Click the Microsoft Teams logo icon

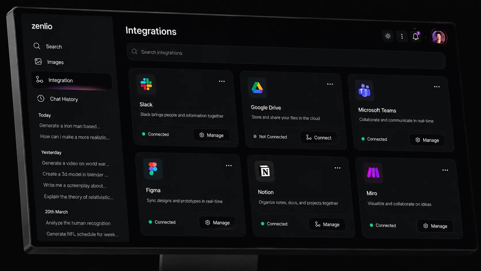[364, 90]
